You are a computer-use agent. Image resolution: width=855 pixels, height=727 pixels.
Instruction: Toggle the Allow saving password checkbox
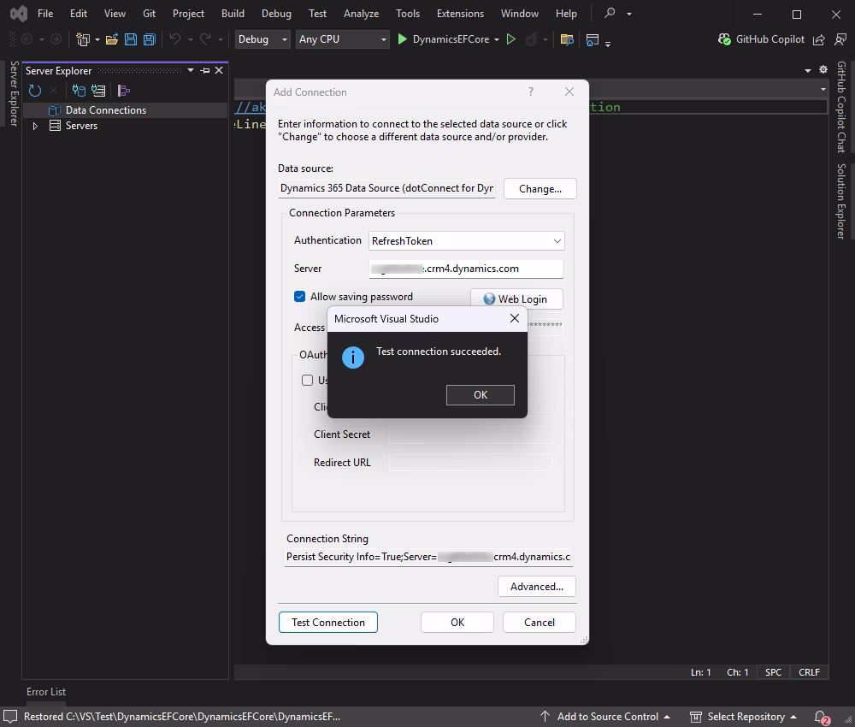tap(299, 296)
